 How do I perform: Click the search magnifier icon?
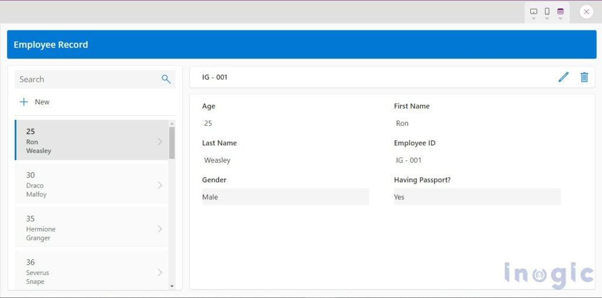[166, 79]
